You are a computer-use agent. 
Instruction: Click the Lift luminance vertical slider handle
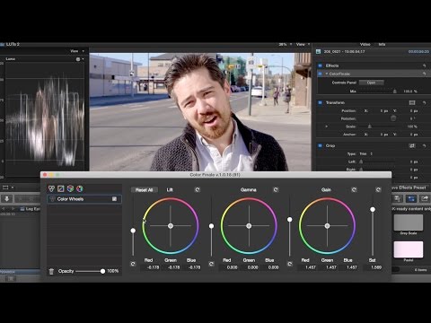coord(133,231)
